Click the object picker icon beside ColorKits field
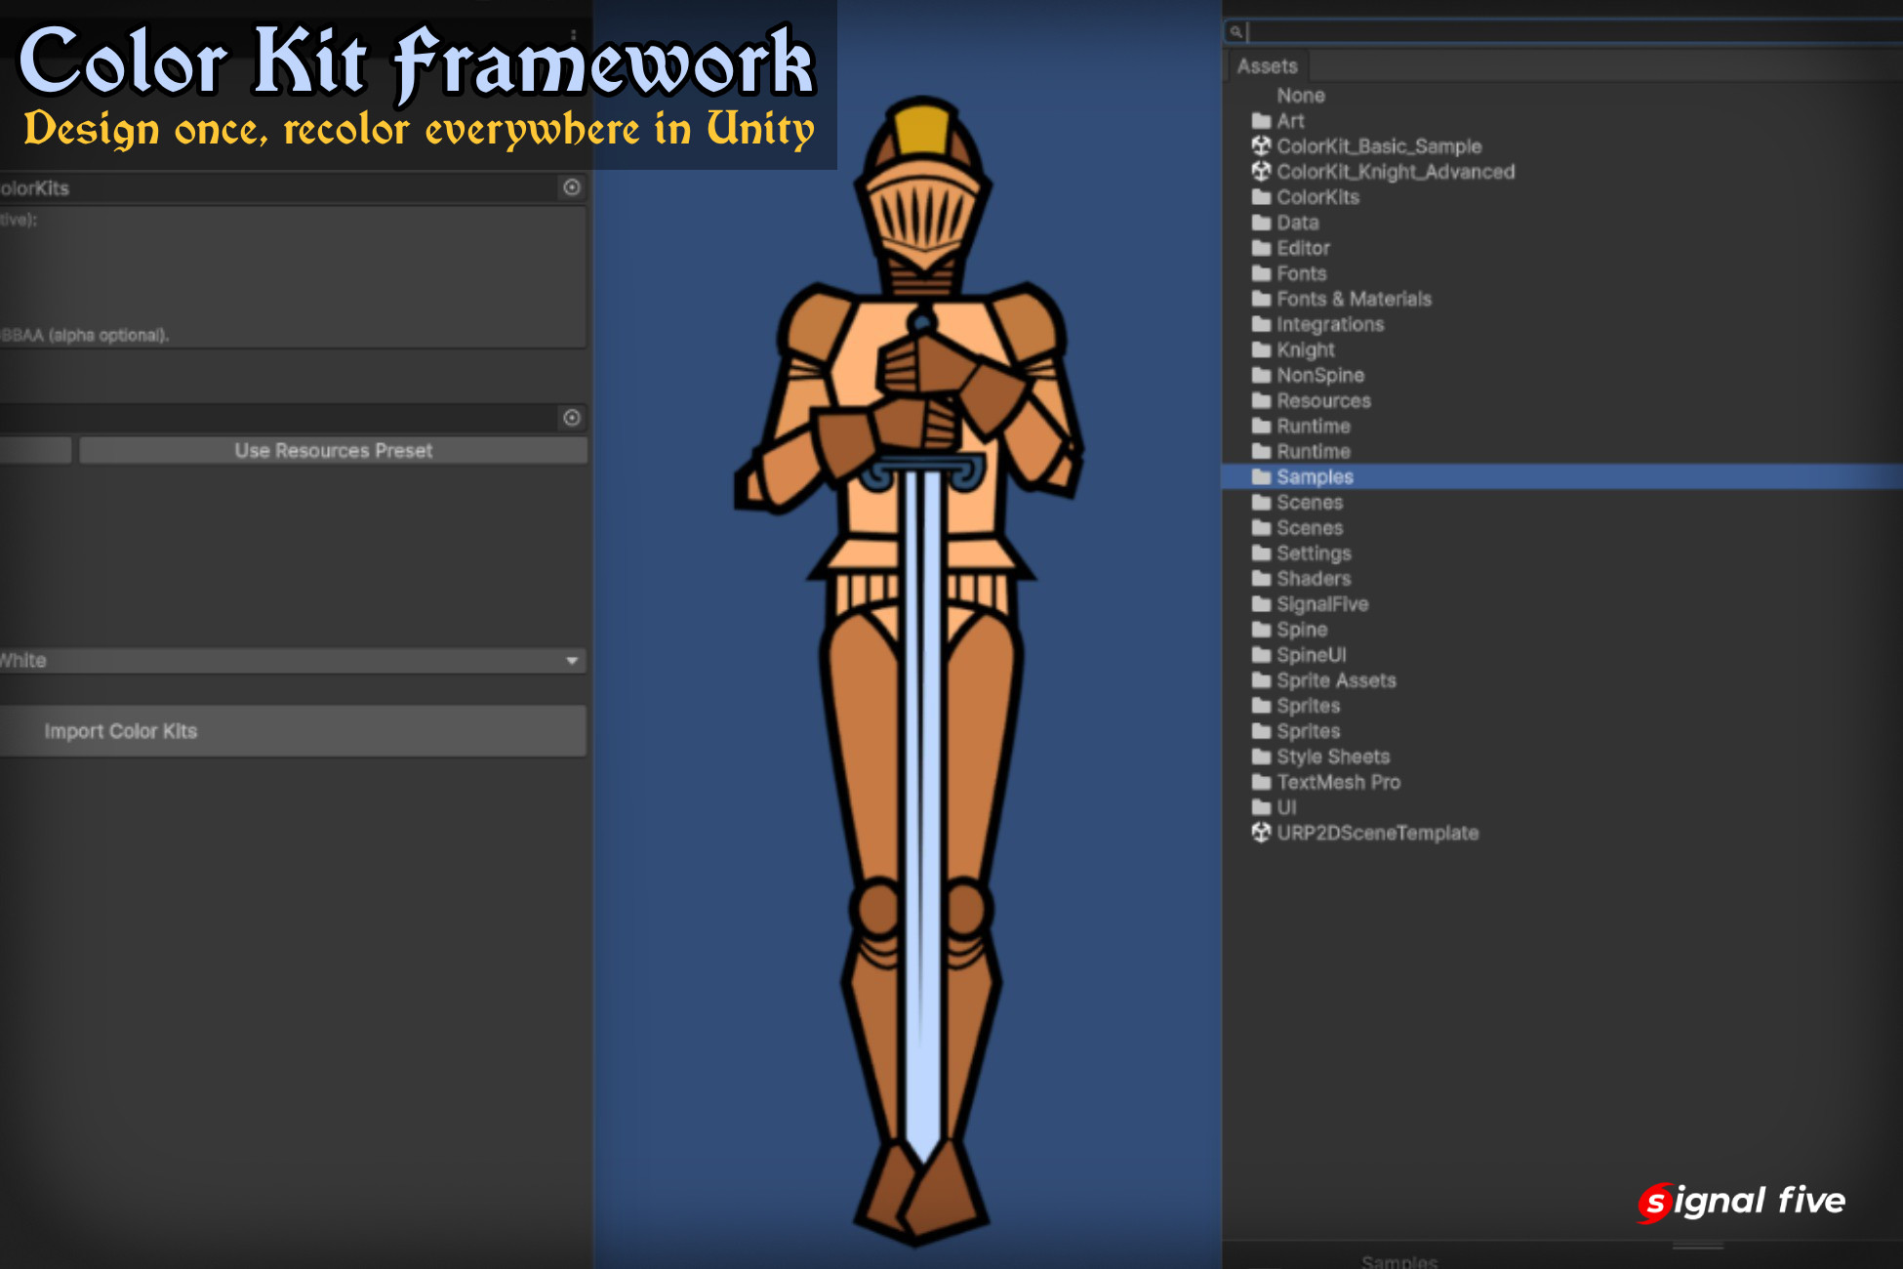This screenshot has height=1269, width=1903. tap(572, 187)
